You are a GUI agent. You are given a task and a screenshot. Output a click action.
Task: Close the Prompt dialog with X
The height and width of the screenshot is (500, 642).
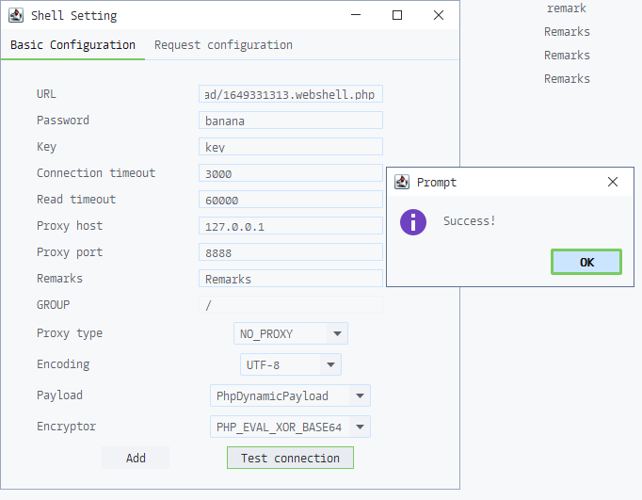click(x=613, y=183)
